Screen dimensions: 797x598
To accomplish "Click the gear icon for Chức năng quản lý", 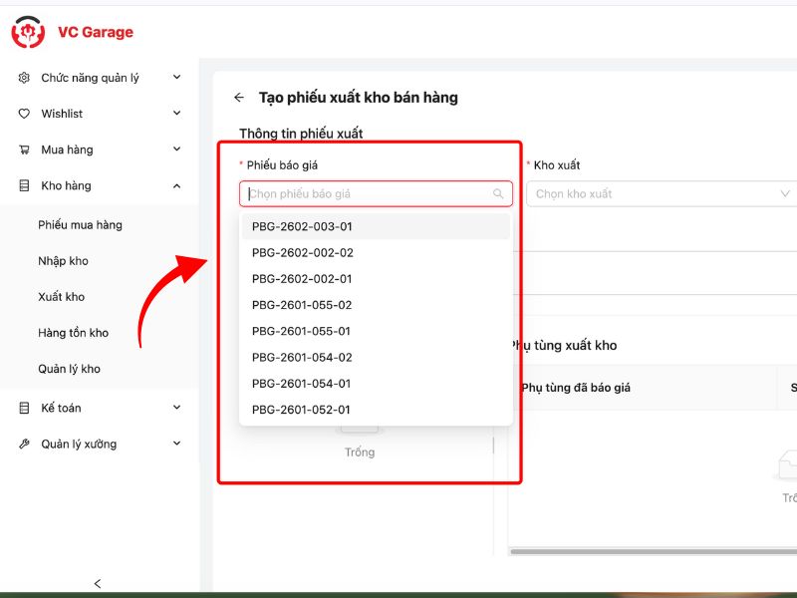I will [25, 78].
